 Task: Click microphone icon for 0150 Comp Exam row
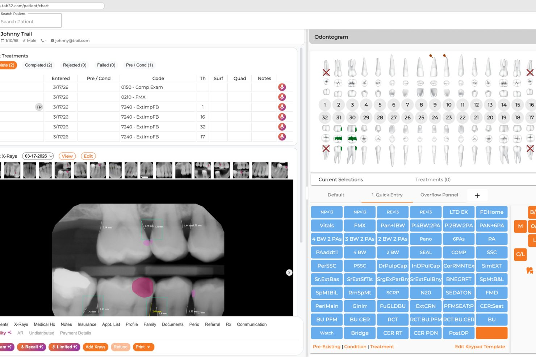pyautogui.click(x=282, y=87)
